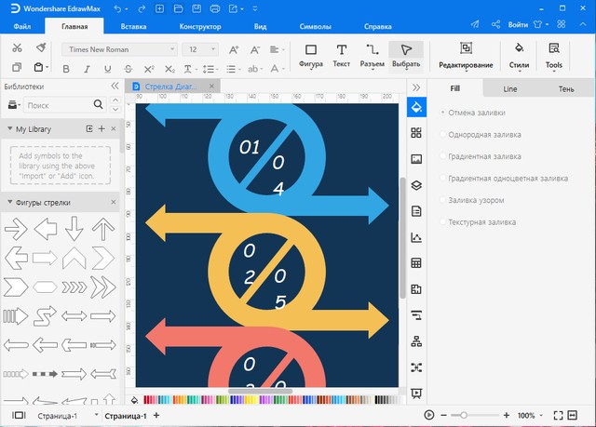Open the Редактирование editing button

(x=466, y=55)
